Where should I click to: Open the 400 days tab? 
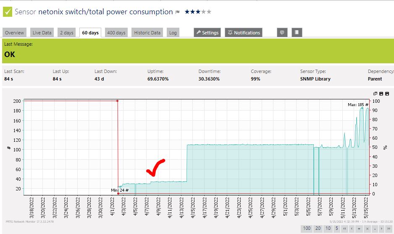tap(116, 33)
